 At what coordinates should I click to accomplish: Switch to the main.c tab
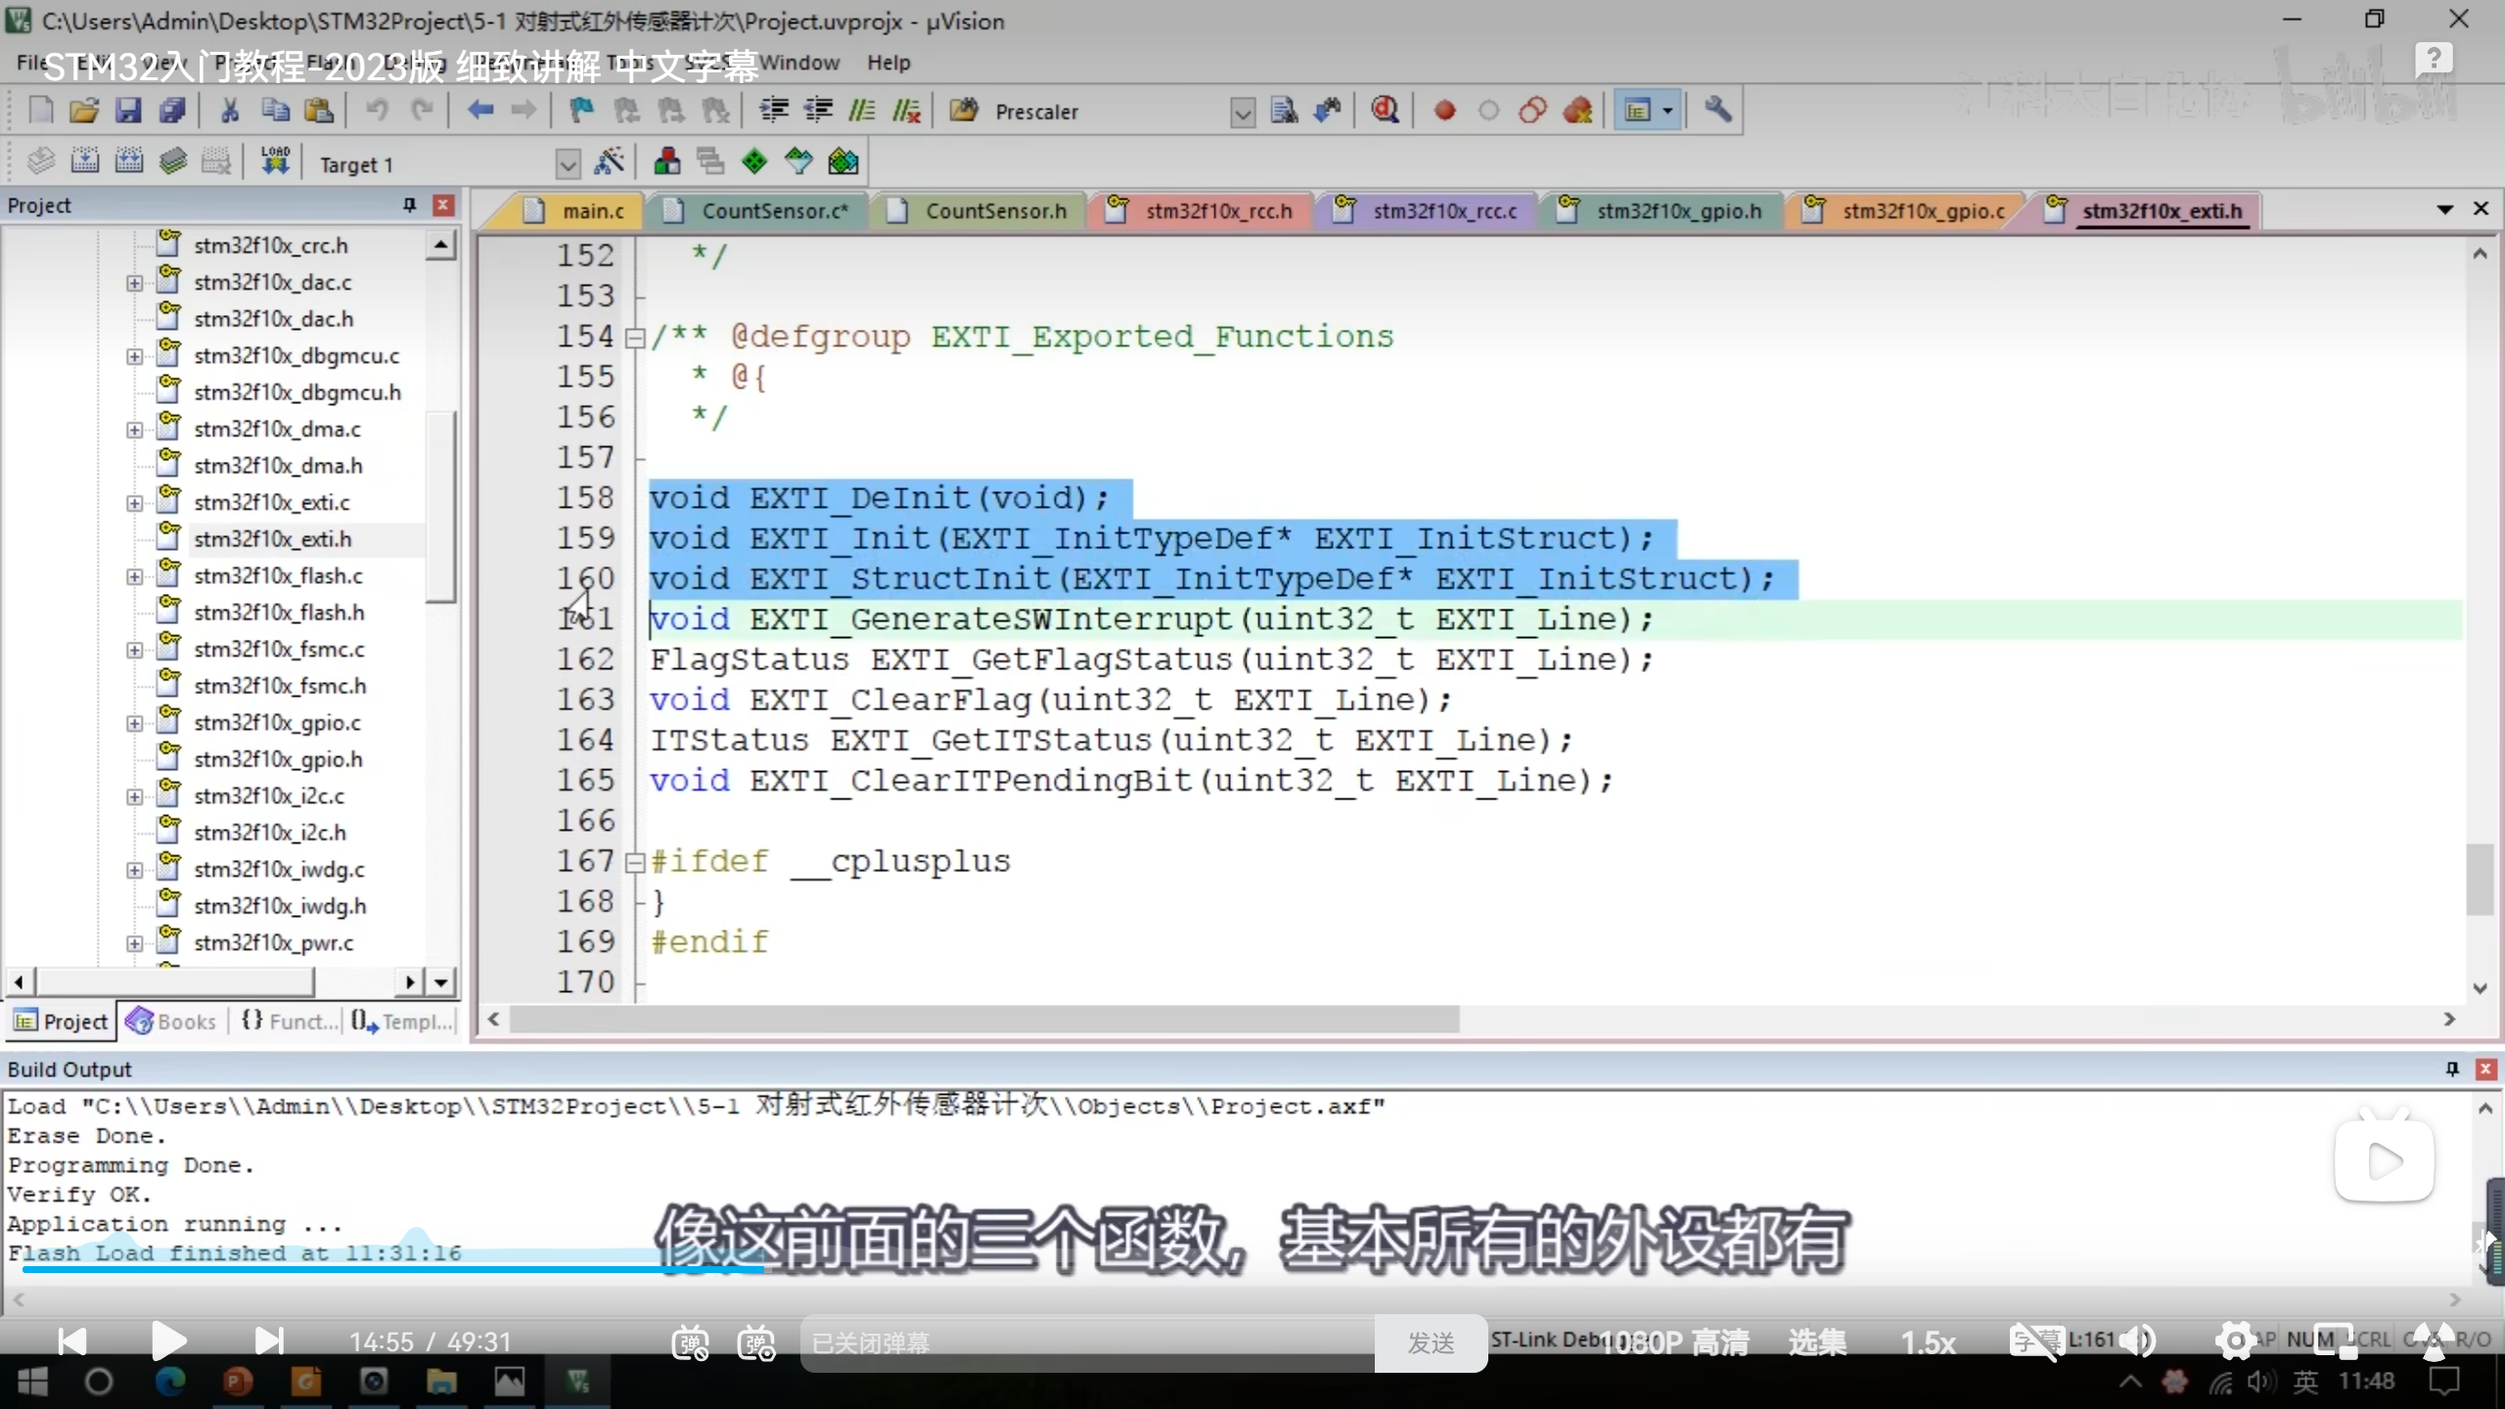(591, 211)
